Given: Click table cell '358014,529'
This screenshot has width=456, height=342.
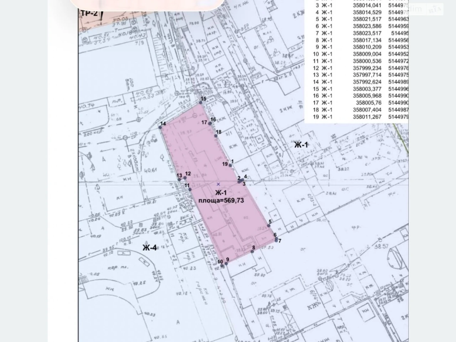Looking at the screenshot, I should pos(367,12).
